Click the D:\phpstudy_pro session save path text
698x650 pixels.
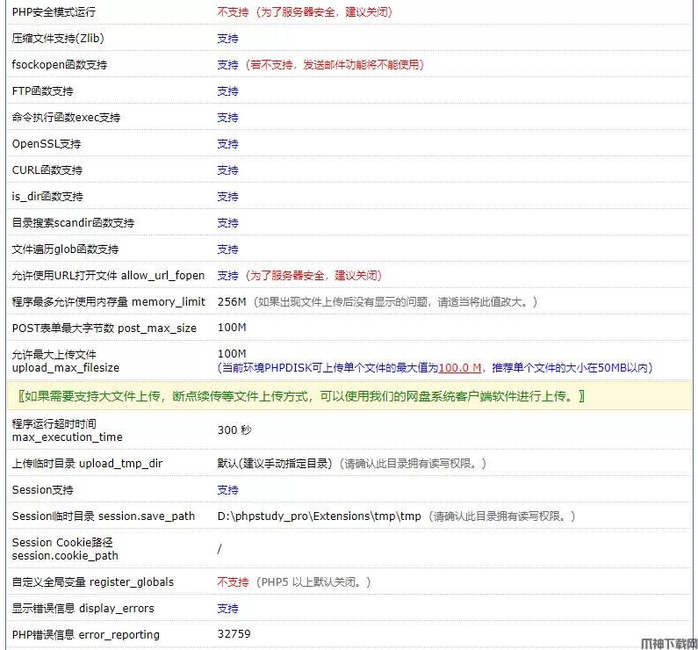(x=320, y=516)
